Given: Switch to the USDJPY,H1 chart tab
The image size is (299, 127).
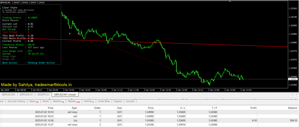Looking at the screenshot, I should pos(43,94).
